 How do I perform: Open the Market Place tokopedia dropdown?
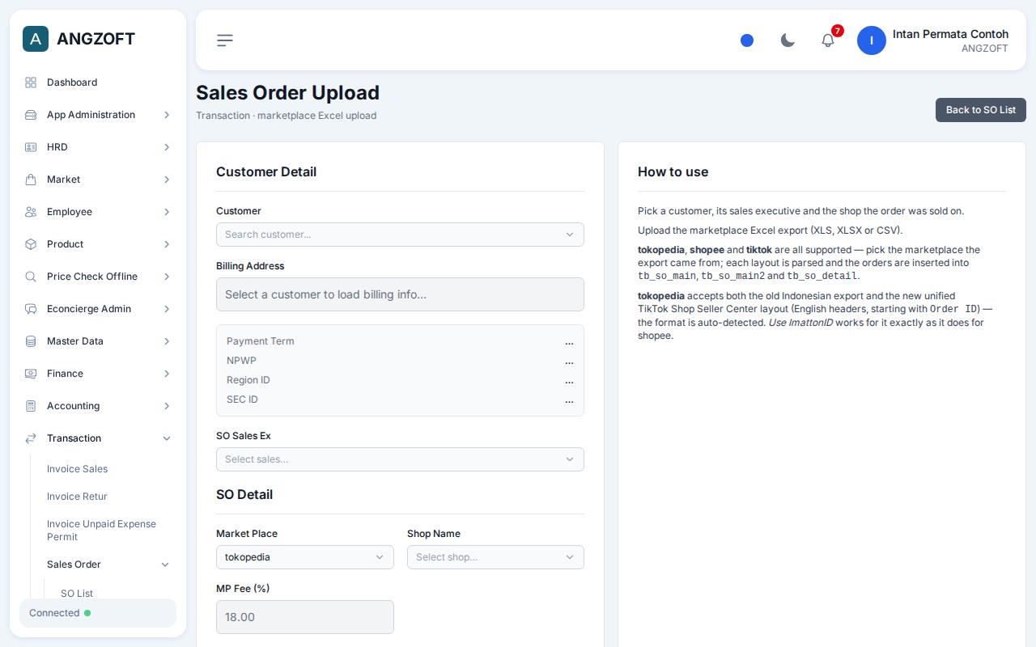pyautogui.click(x=305, y=557)
